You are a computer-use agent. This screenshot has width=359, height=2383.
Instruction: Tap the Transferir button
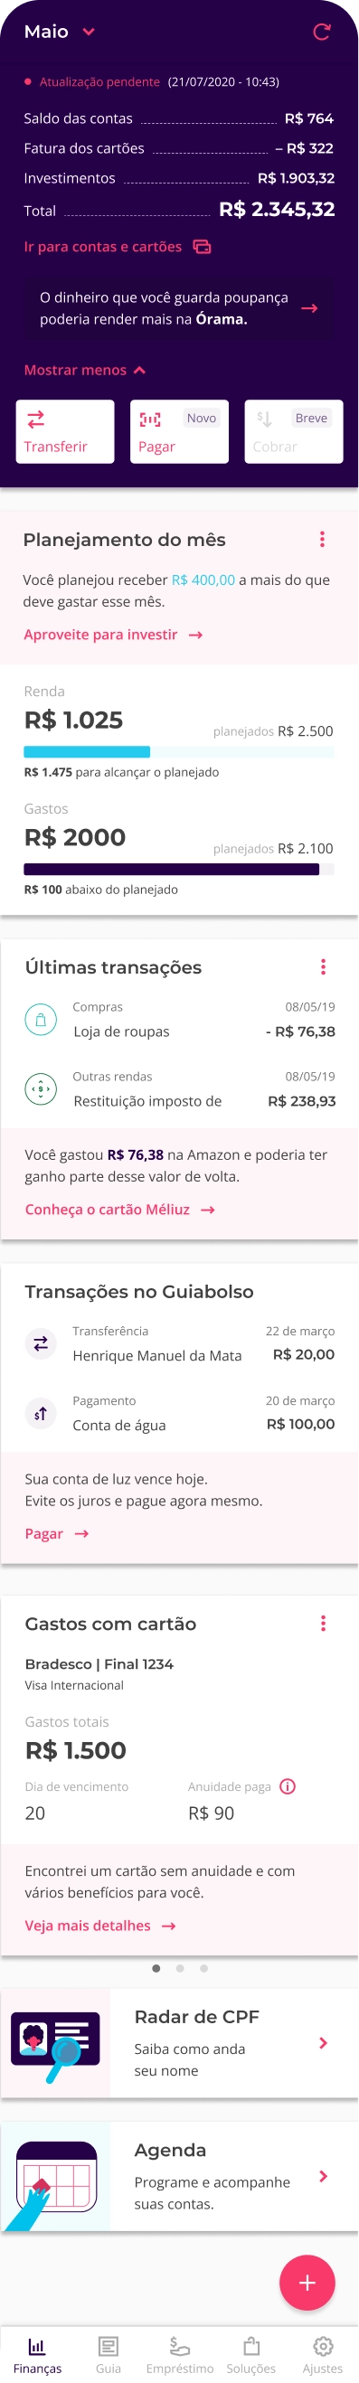65,431
